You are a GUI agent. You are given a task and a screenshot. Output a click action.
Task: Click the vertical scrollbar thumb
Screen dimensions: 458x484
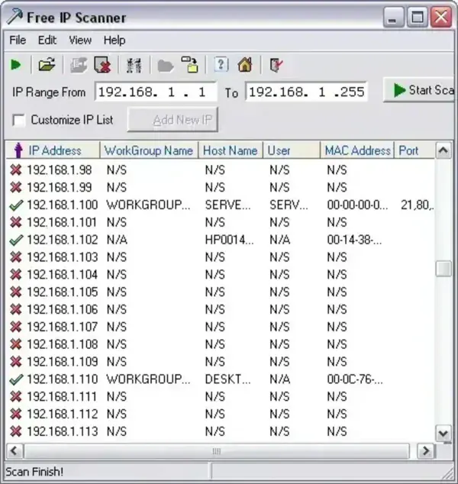pos(443,269)
